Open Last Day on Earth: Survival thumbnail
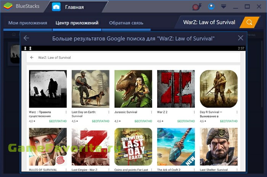Screen dimensions: 267x177 [x=91, y=89]
